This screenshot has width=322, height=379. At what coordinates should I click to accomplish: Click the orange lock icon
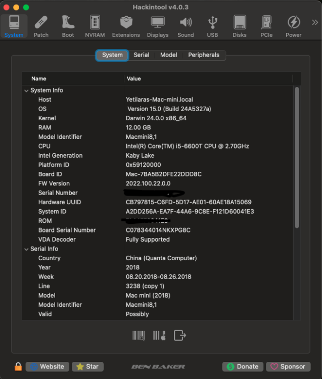[18, 366]
